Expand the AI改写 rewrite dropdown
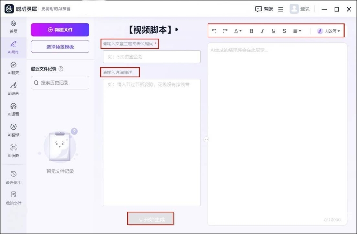This screenshot has width=357, height=234. click(328, 31)
